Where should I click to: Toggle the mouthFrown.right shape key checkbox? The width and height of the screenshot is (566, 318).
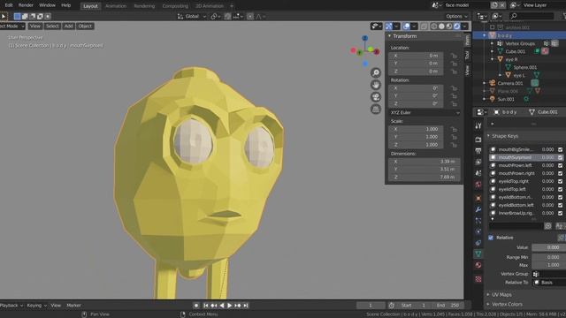(560, 173)
